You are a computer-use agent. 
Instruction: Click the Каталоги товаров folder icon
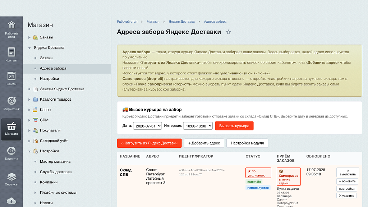tap(36, 99)
